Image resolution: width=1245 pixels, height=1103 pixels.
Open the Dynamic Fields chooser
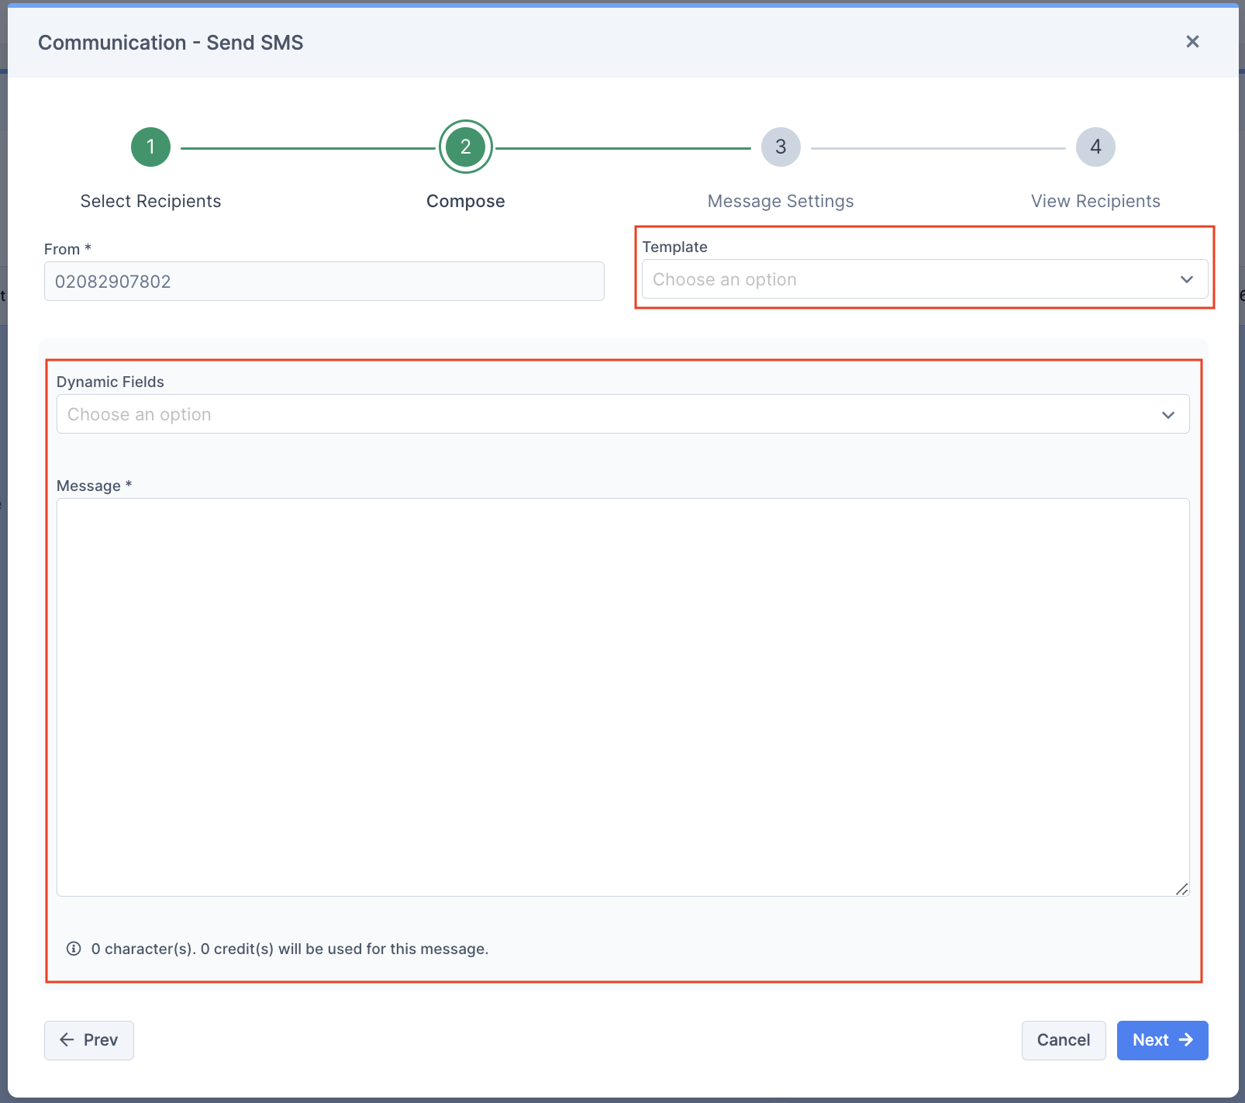pos(620,414)
